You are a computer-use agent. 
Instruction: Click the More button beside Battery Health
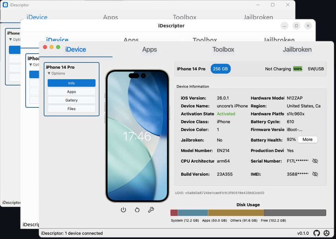(x=307, y=139)
